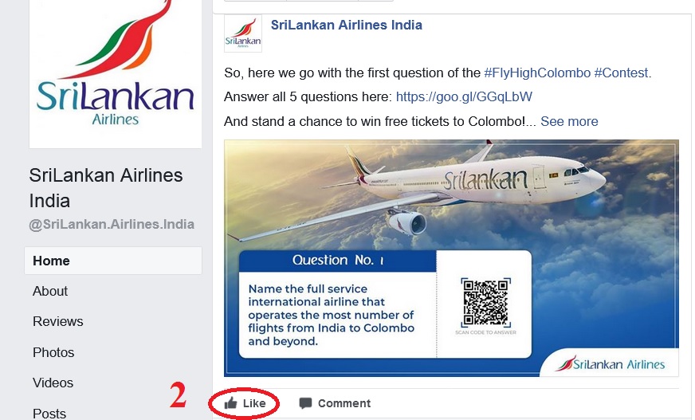Click the Like button text
695x420 pixels.
point(254,403)
